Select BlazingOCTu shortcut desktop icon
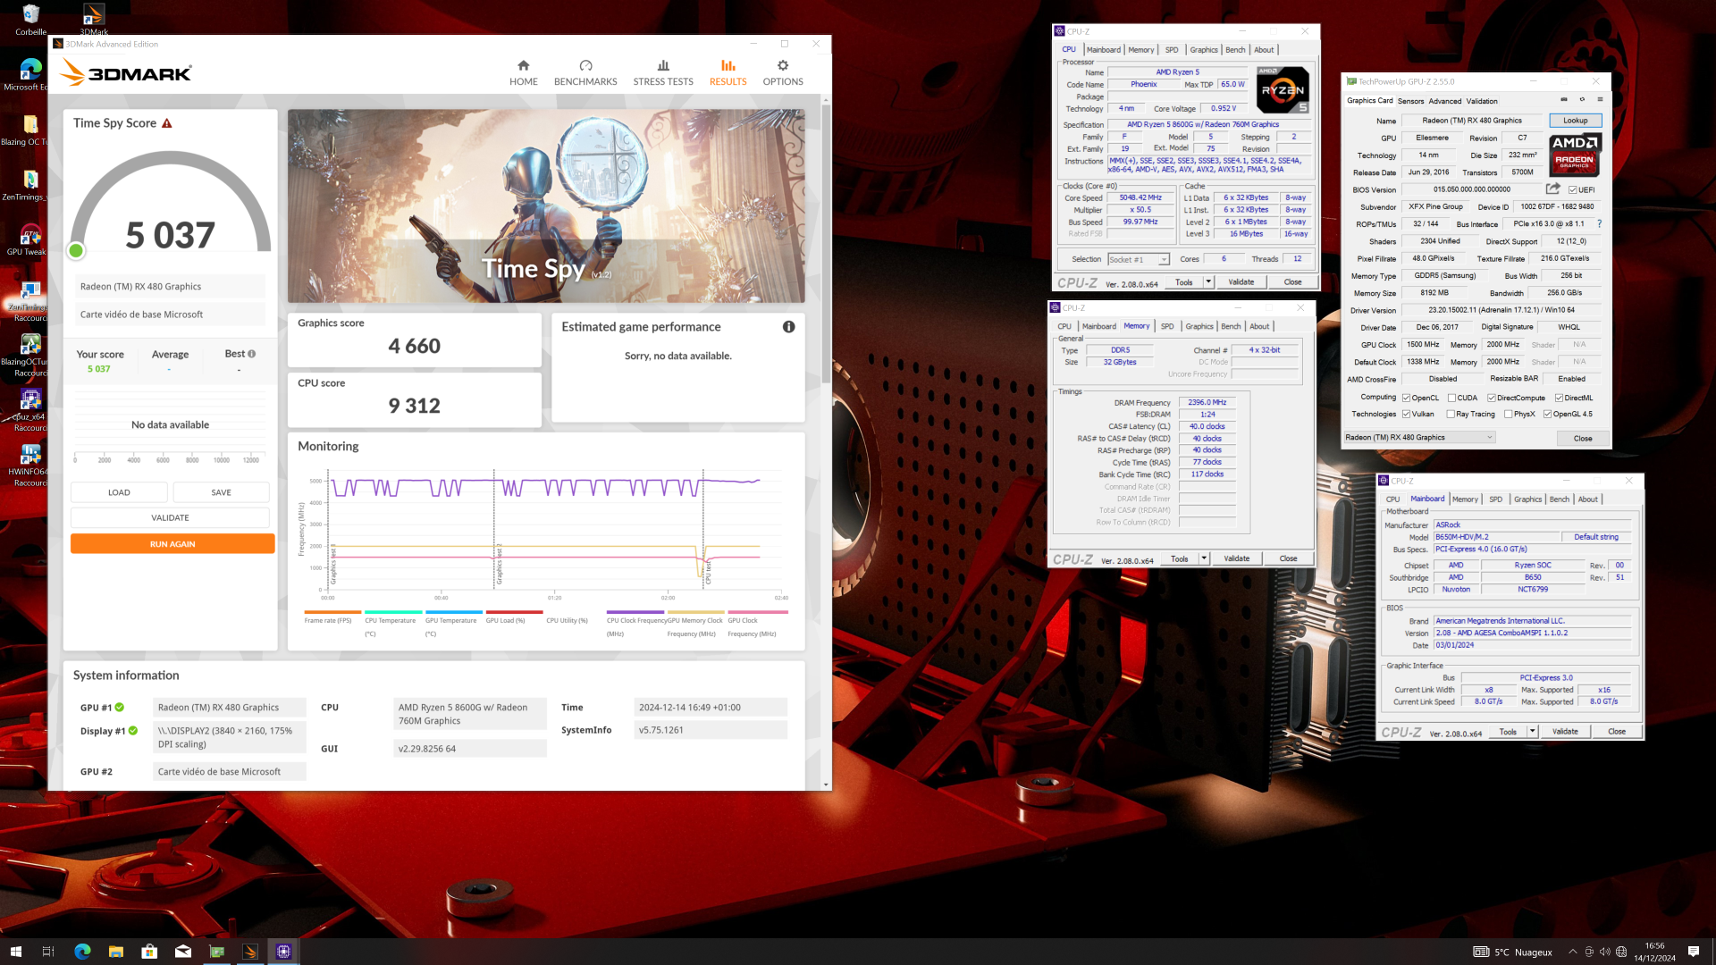This screenshot has height=965, width=1716. pos(30,355)
